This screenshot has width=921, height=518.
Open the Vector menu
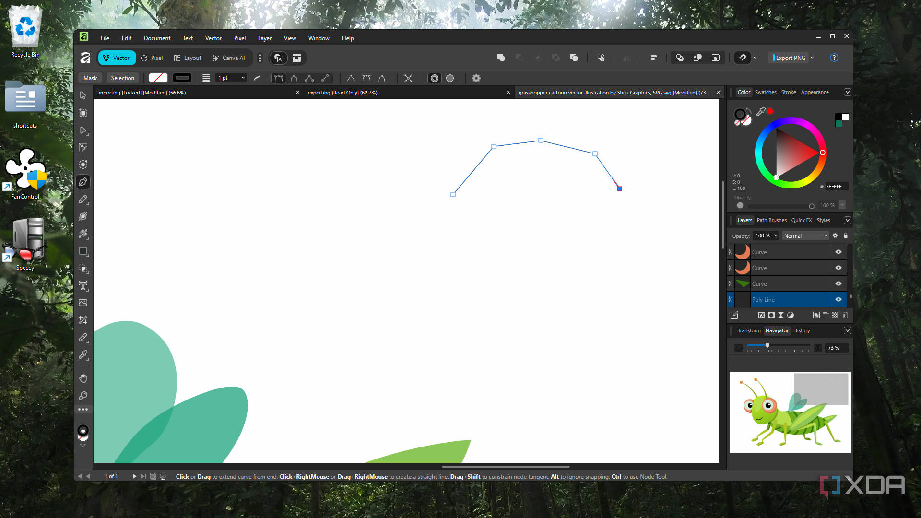pos(213,38)
